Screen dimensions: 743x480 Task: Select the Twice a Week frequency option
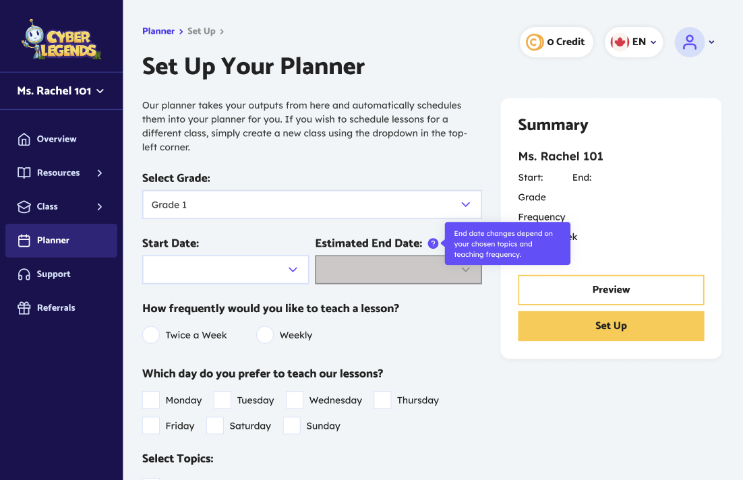click(150, 334)
